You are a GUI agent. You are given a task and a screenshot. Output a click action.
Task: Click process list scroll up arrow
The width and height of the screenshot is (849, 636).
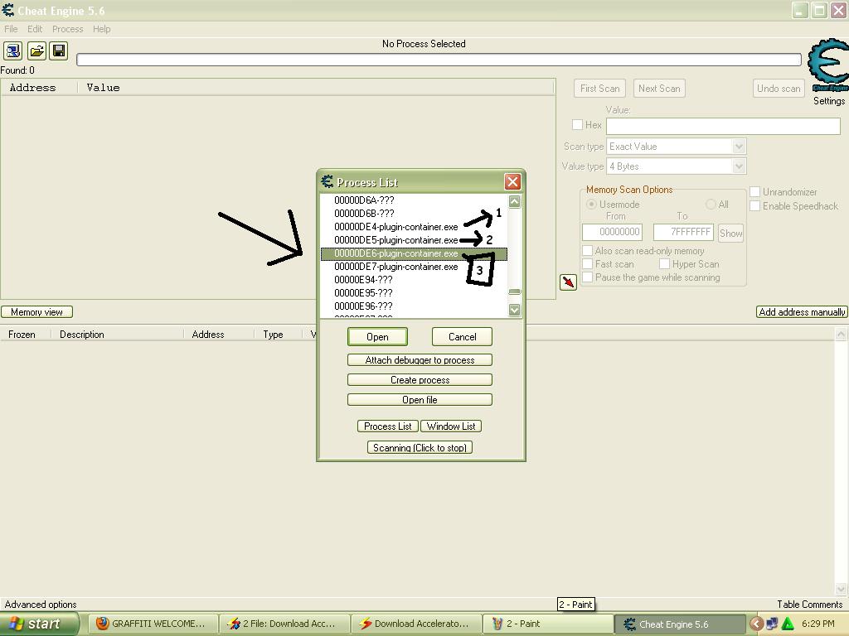click(x=514, y=202)
